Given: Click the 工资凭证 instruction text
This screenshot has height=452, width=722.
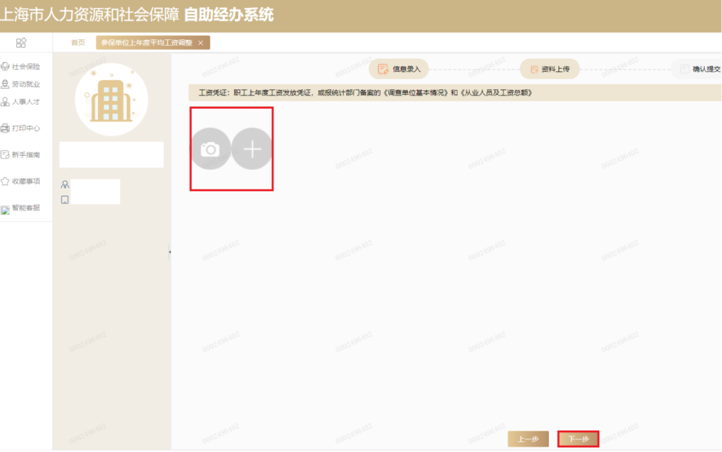Looking at the screenshot, I should click(x=365, y=93).
